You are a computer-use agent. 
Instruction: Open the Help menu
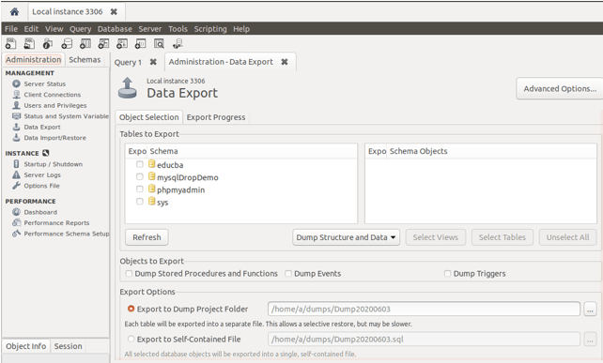pyautogui.click(x=241, y=29)
